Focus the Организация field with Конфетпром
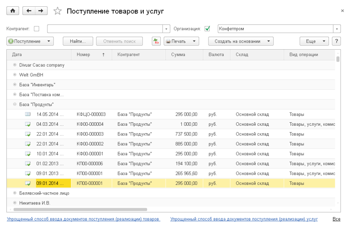This screenshot has height=227, width=350. 275,29
